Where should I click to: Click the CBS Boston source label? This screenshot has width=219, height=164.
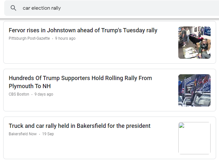pos(19,94)
